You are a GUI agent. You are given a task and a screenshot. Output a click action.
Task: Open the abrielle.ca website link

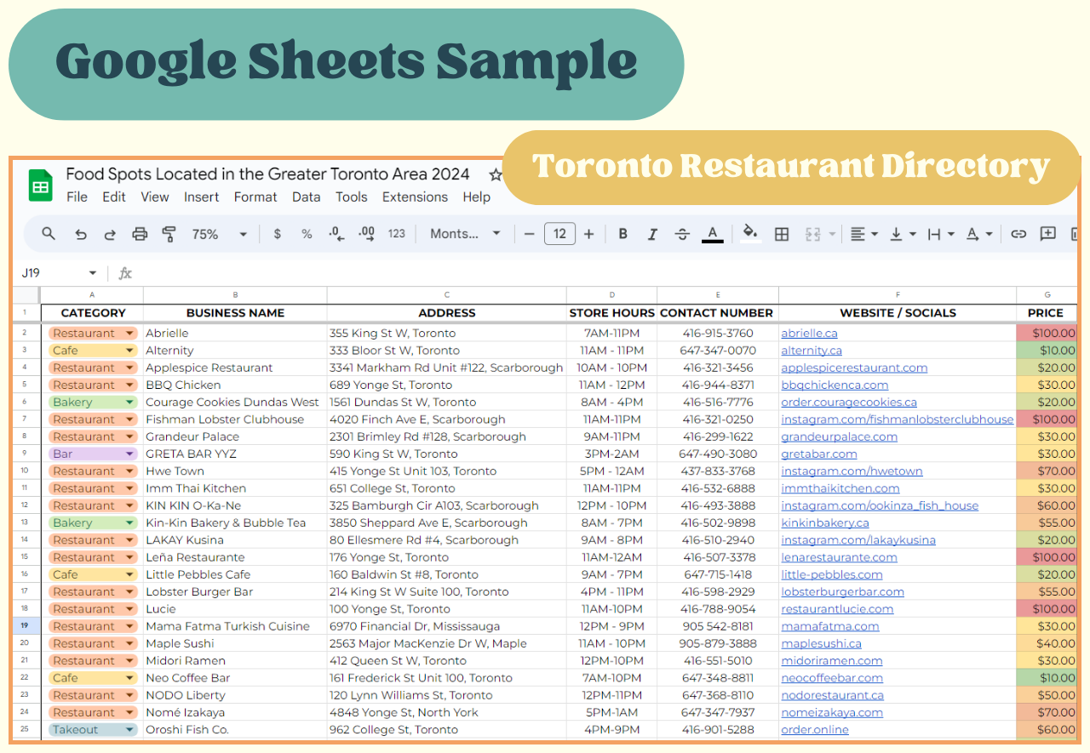point(810,334)
